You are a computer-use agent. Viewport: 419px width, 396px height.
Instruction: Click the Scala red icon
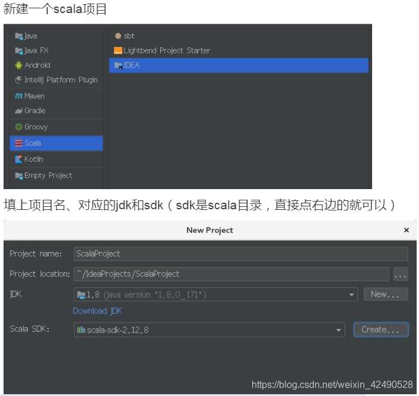click(19, 143)
